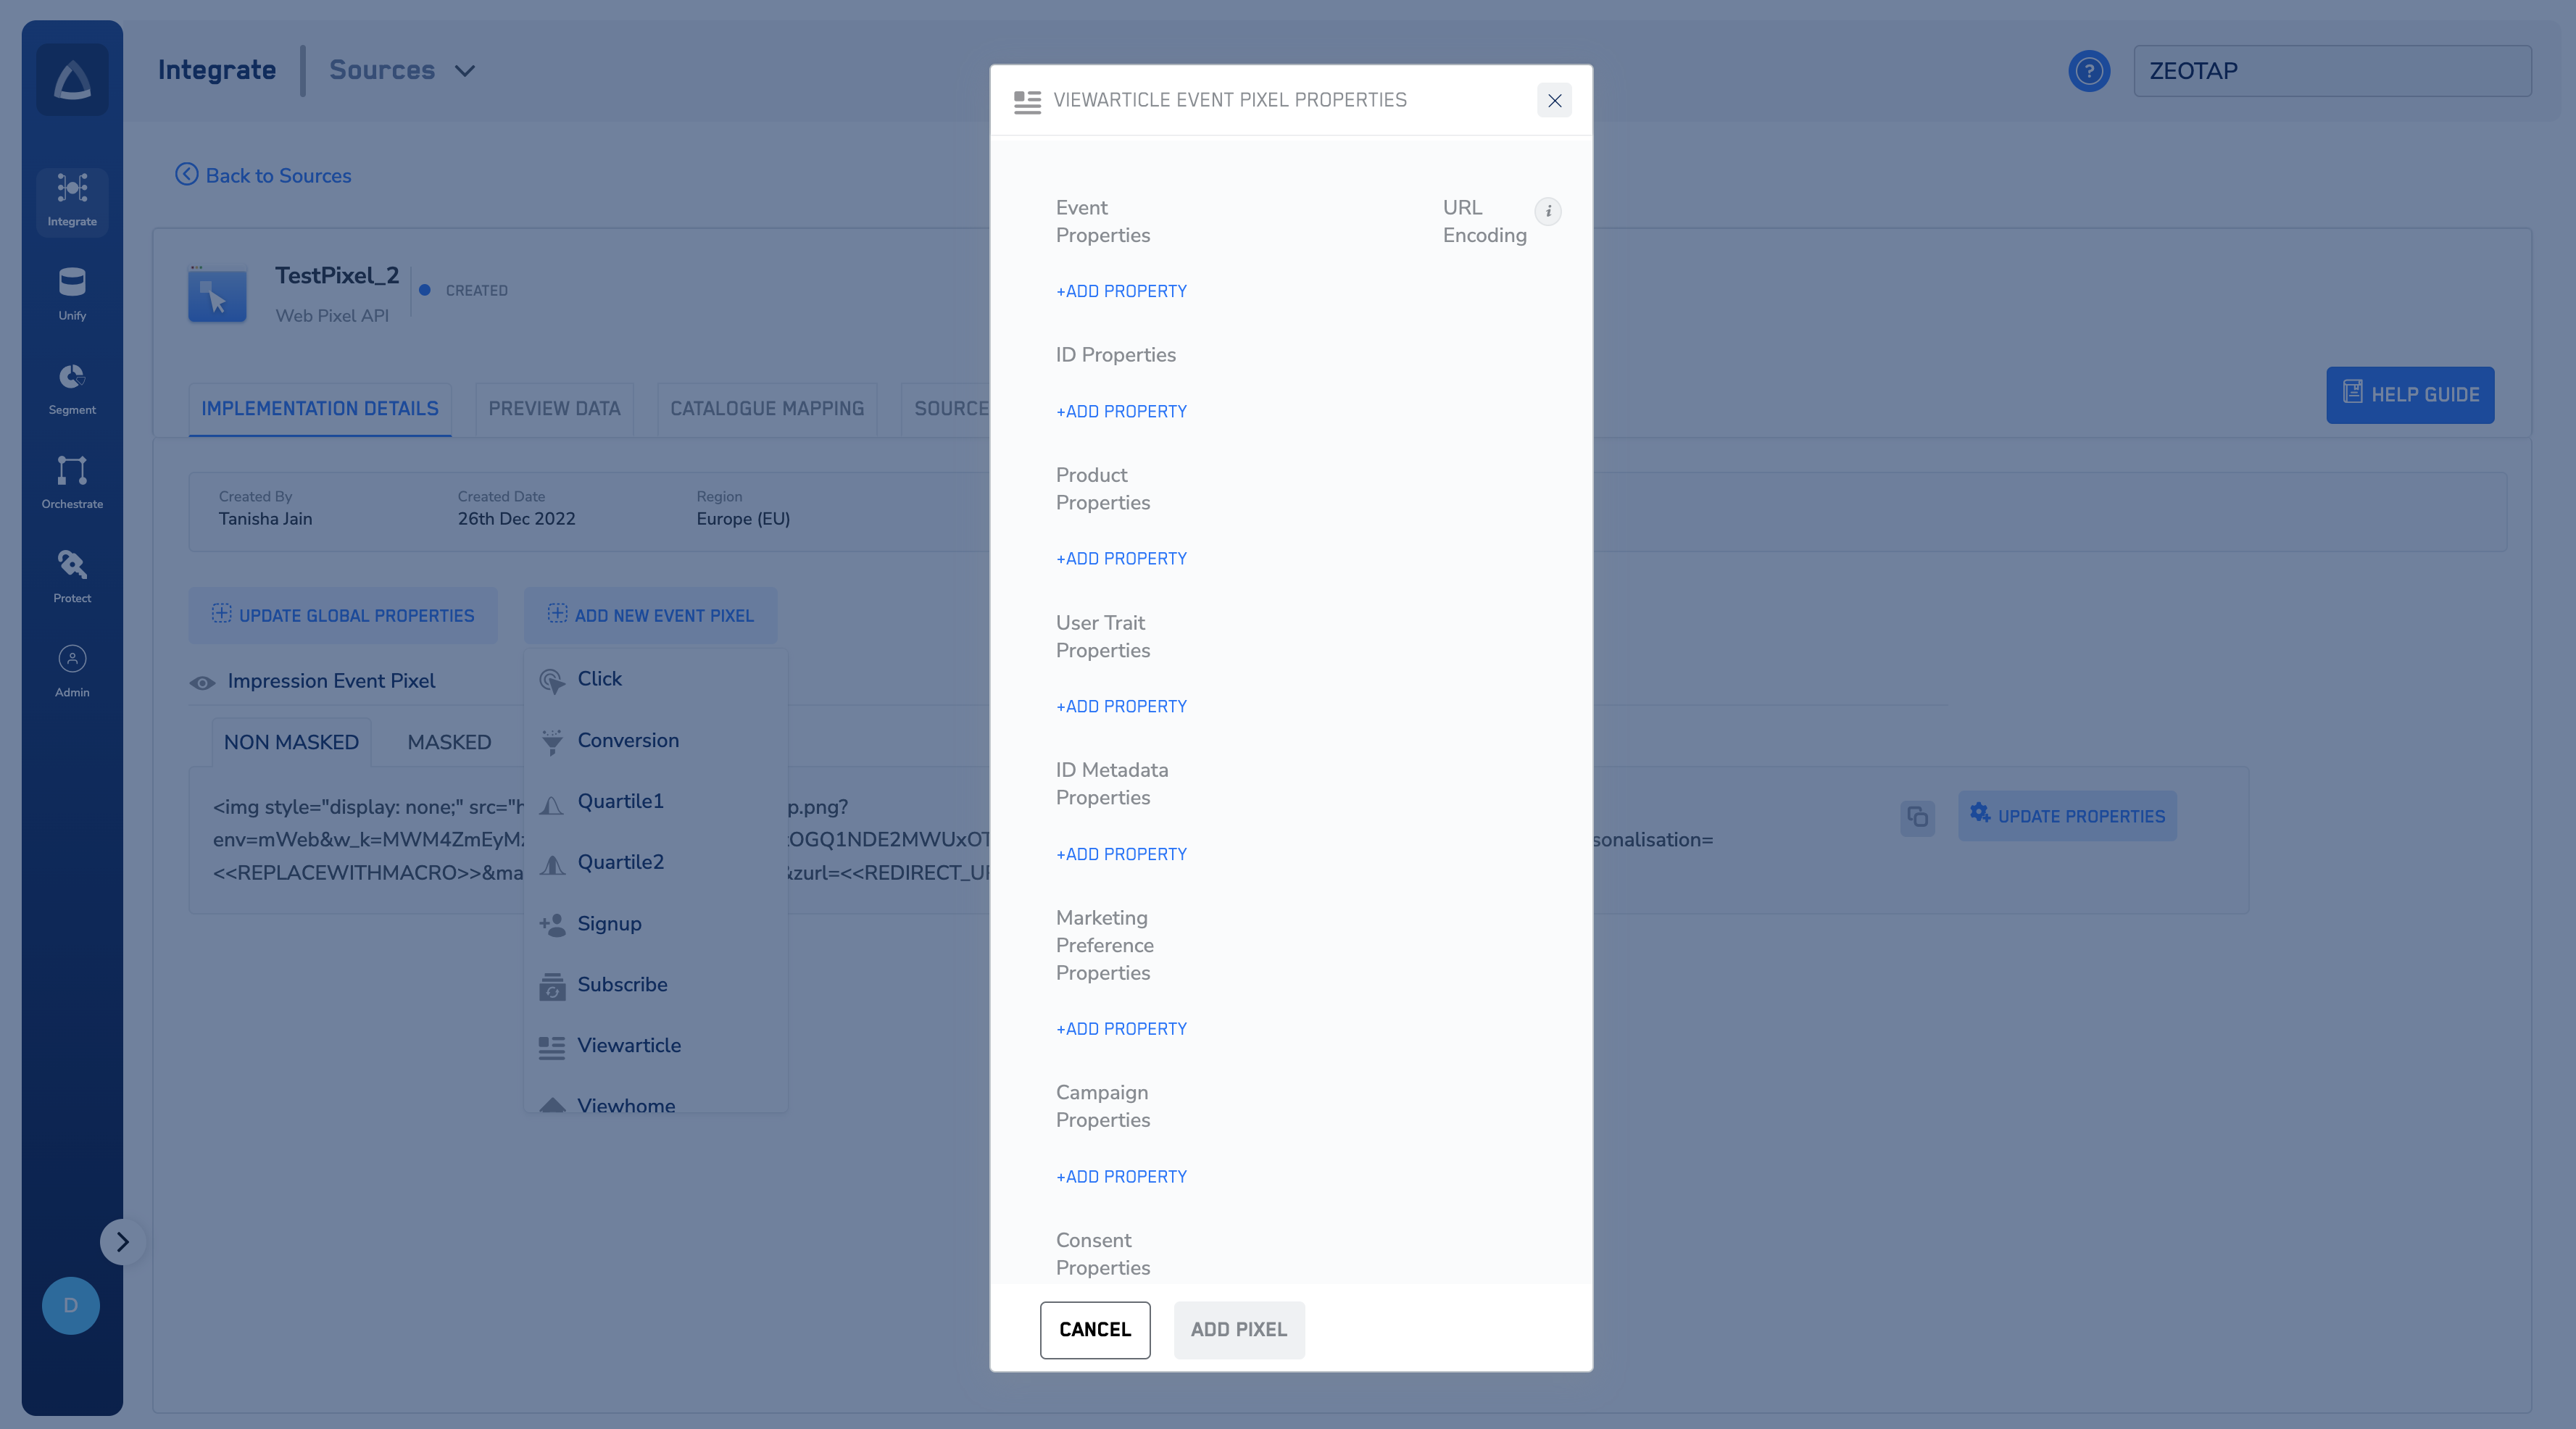The image size is (2576, 1429).
Task: Click the user avatar D
Action: (70, 1305)
